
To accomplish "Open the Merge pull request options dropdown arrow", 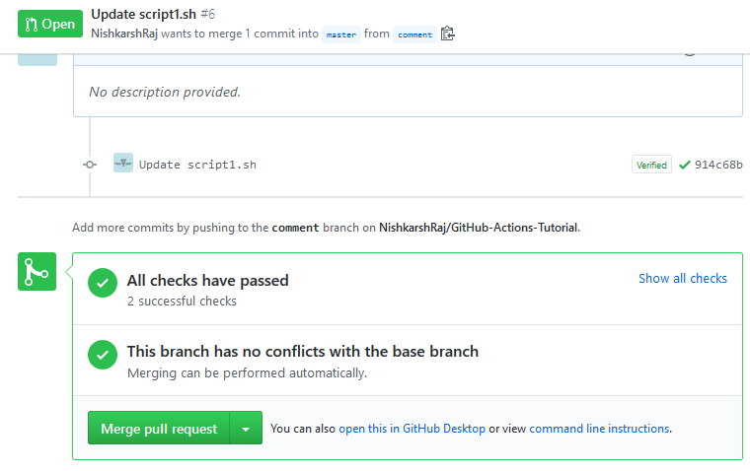I will click(x=246, y=428).
